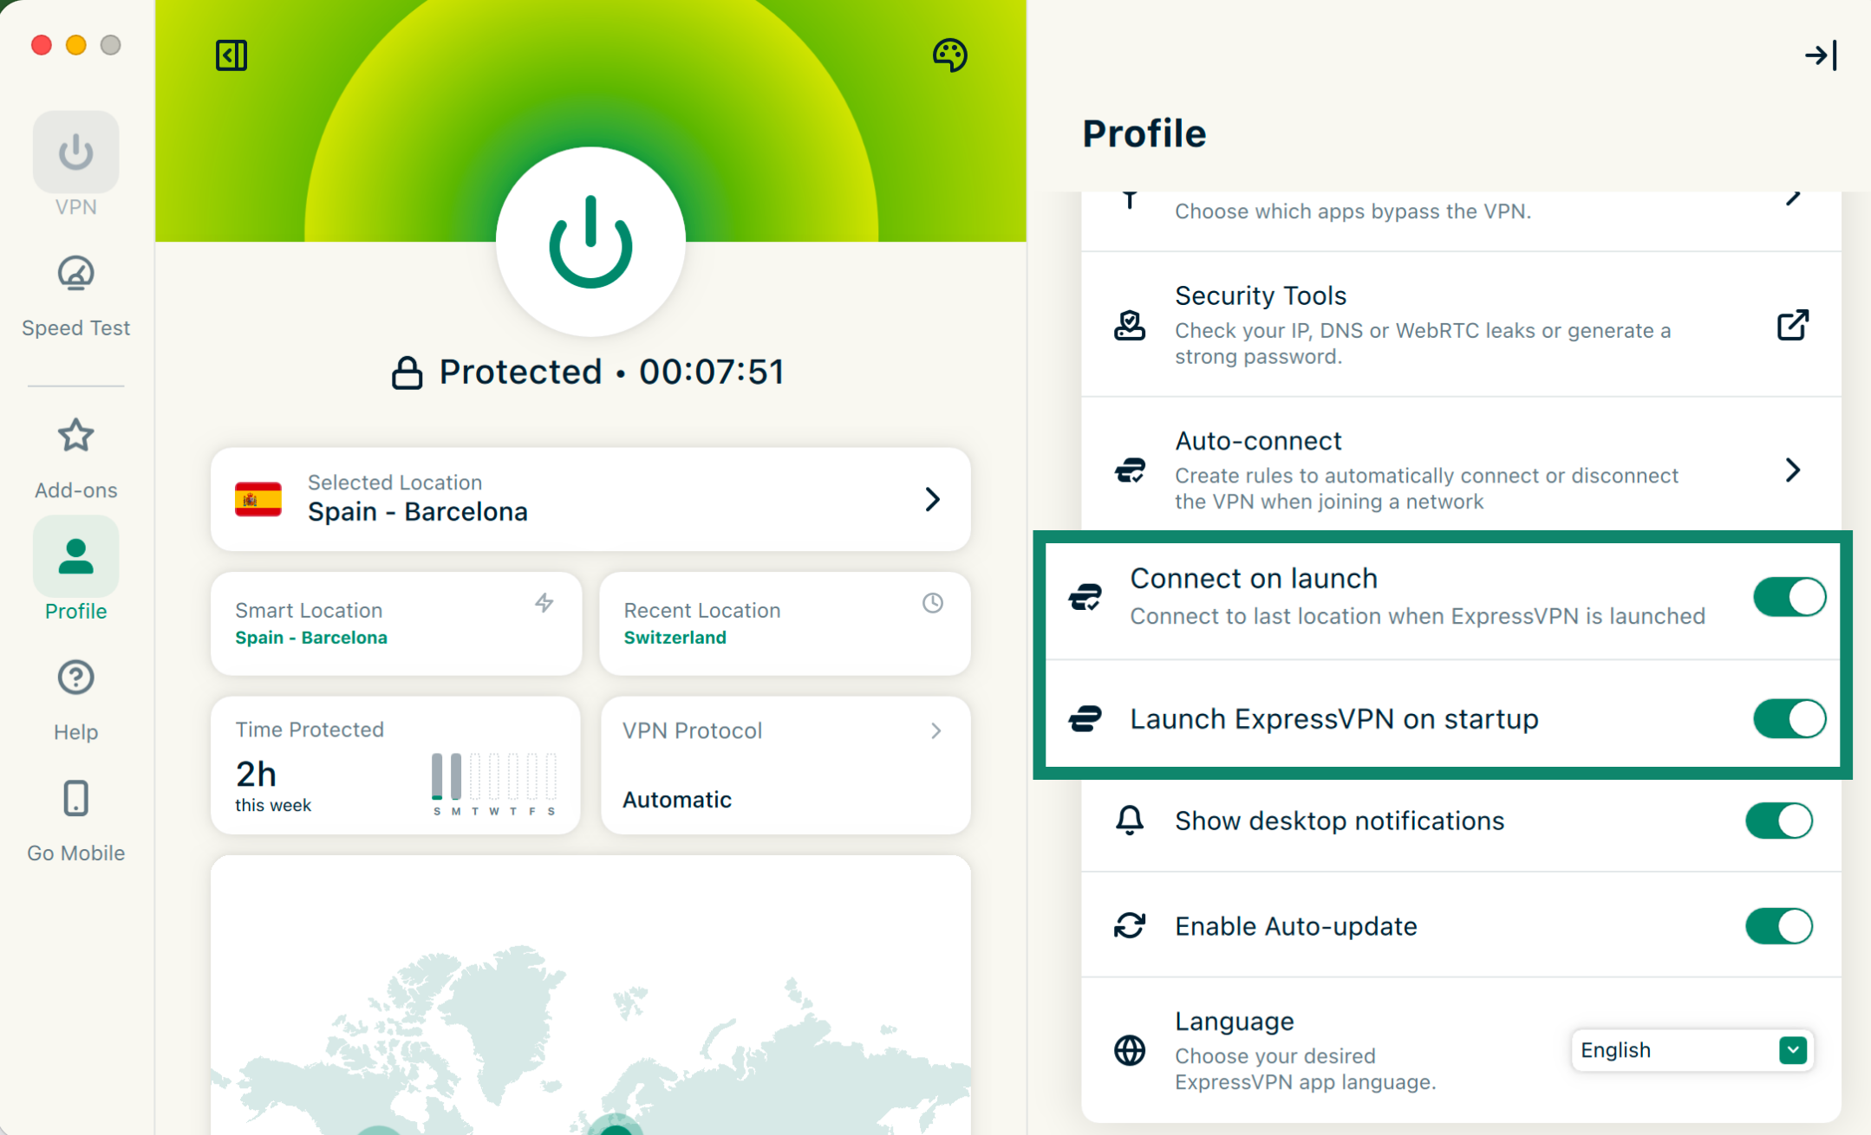Image resolution: width=1871 pixels, height=1135 pixels.
Task: Click the large power button to disconnect
Action: (x=590, y=242)
